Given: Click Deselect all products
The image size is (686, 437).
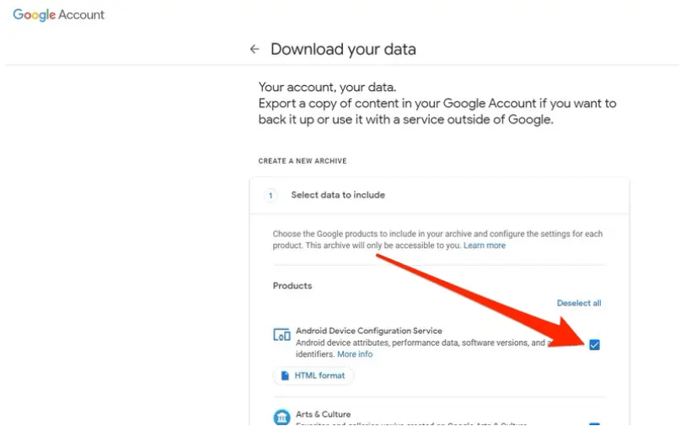Looking at the screenshot, I should tap(579, 303).
